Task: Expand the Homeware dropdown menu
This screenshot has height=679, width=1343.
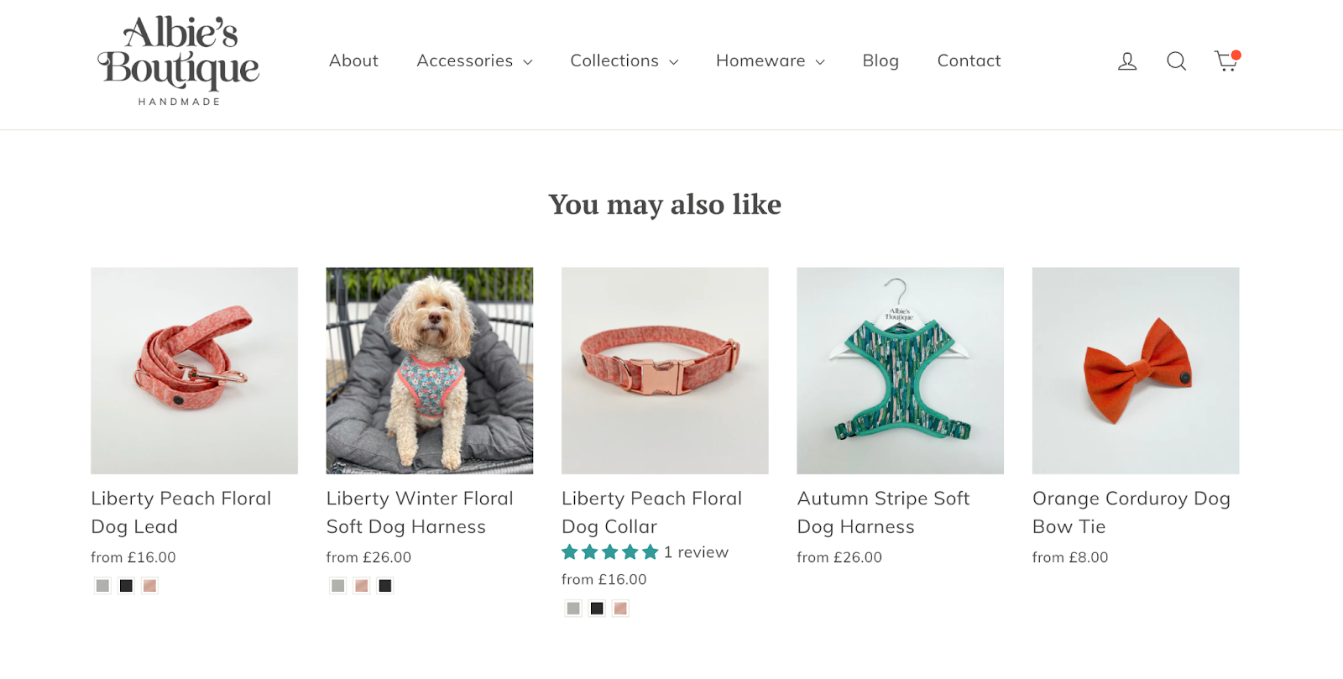Action: (770, 61)
